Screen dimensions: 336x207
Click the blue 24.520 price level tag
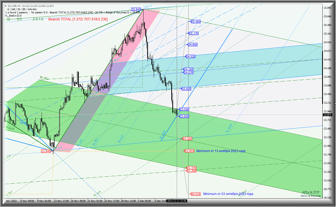tap(191, 57)
